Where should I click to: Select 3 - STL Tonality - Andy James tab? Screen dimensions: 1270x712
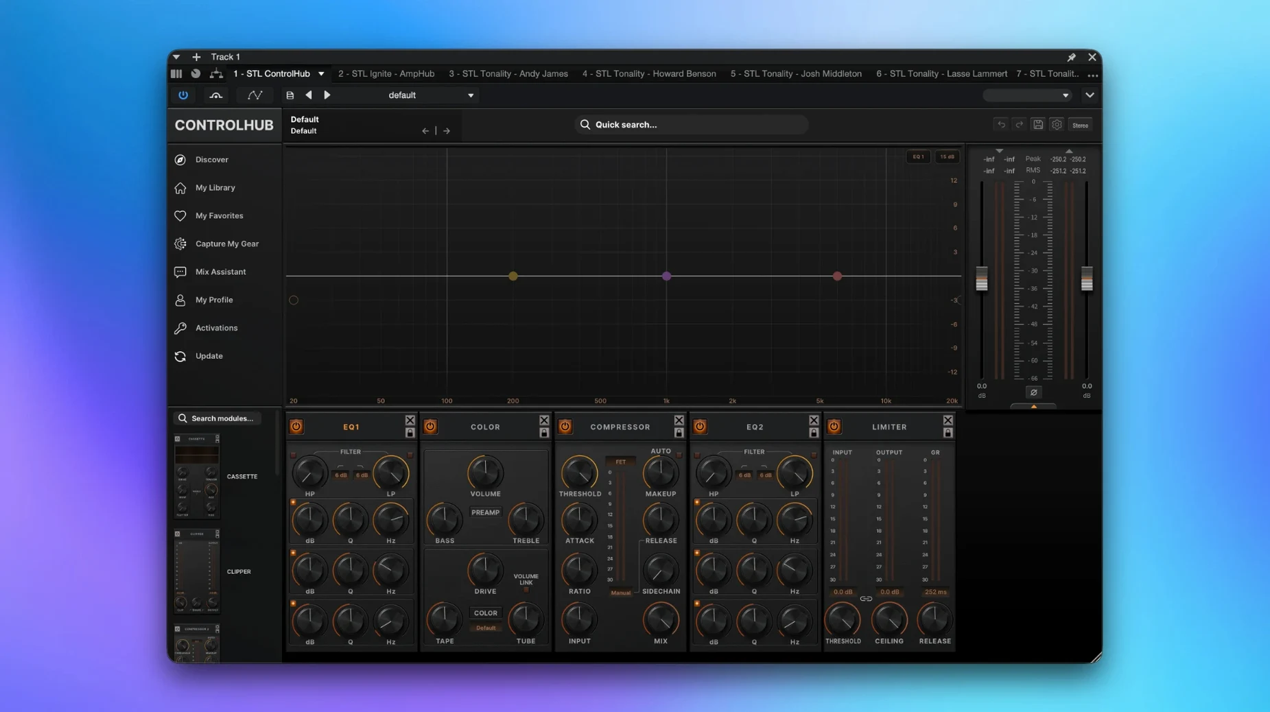pyautogui.click(x=508, y=74)
